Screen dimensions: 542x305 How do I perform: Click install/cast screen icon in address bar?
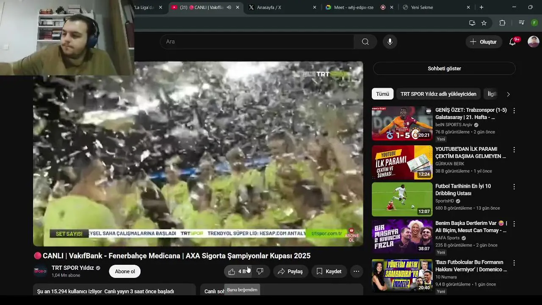coord(472,23)
